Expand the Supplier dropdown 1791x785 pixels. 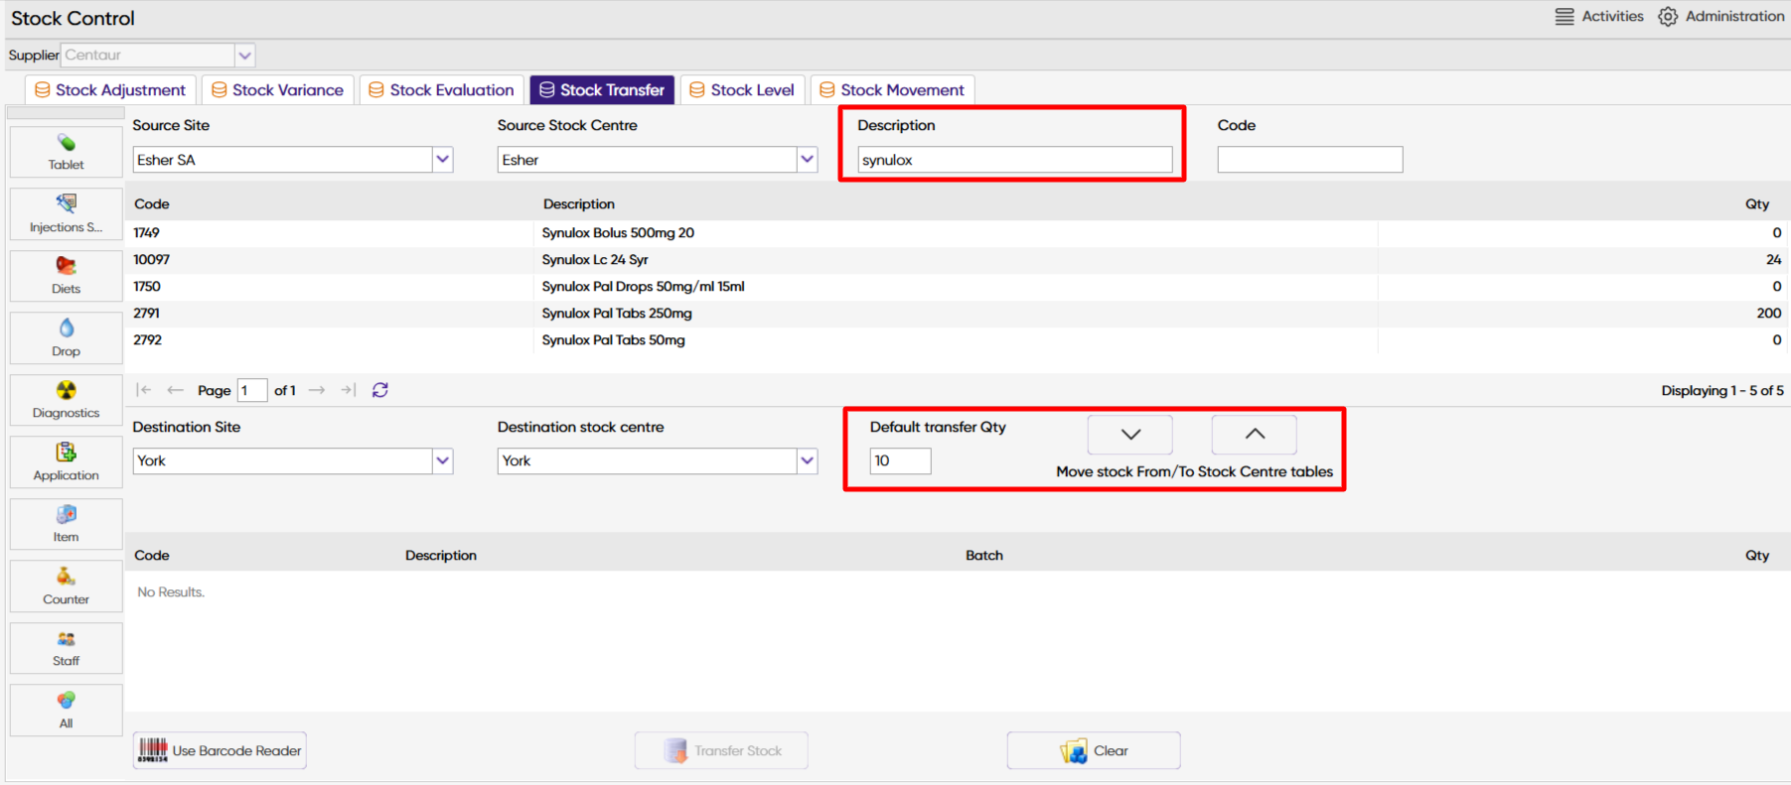245,56
